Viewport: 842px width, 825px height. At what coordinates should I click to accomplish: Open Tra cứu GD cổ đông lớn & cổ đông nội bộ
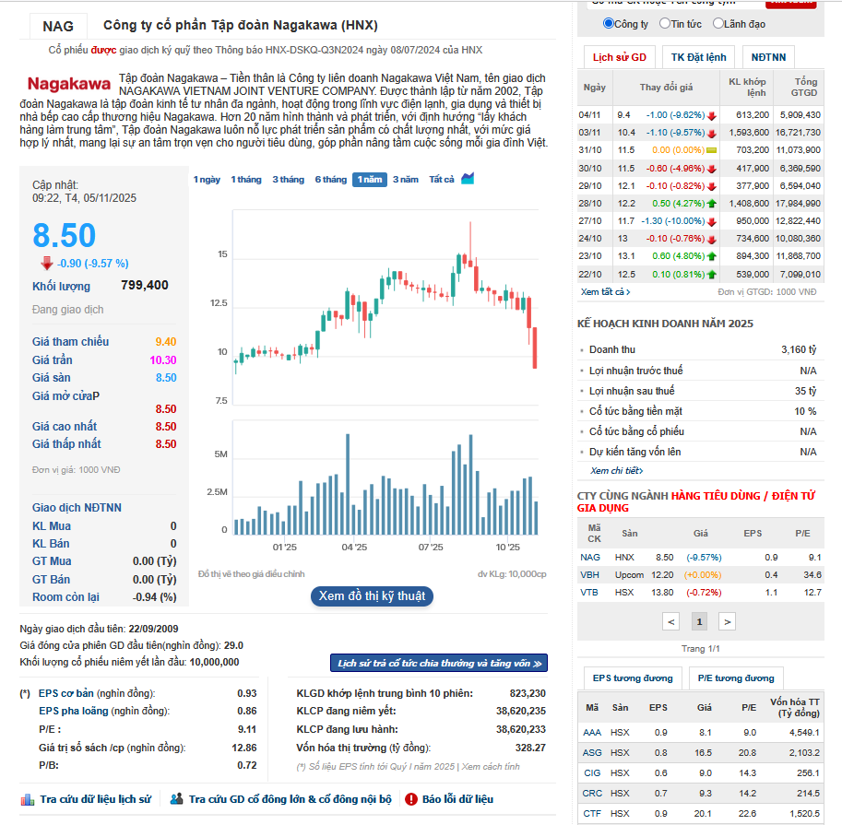[x=290, y=799]
